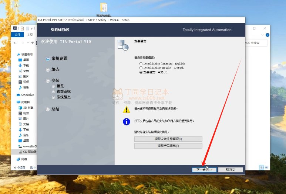
Task: Open 文档 under 快速访问
Action: [24, 71]
